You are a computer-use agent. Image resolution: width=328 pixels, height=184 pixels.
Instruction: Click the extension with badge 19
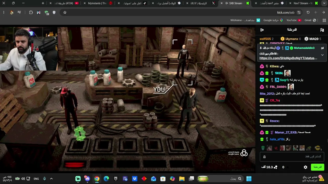[x=46, y=13]
